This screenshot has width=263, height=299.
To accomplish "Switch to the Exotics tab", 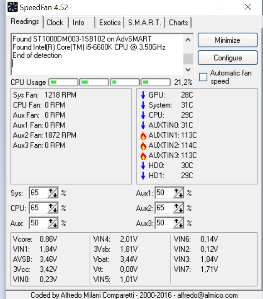I will pos(110,23).
